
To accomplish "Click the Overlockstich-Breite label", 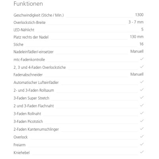I will (x=29, y=23).
